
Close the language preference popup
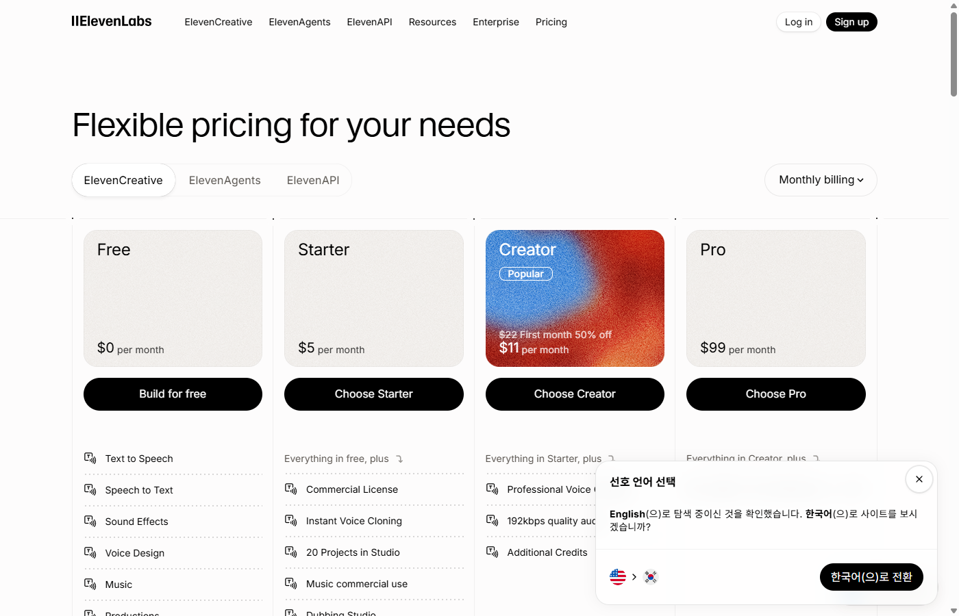[x=919, y=479]
